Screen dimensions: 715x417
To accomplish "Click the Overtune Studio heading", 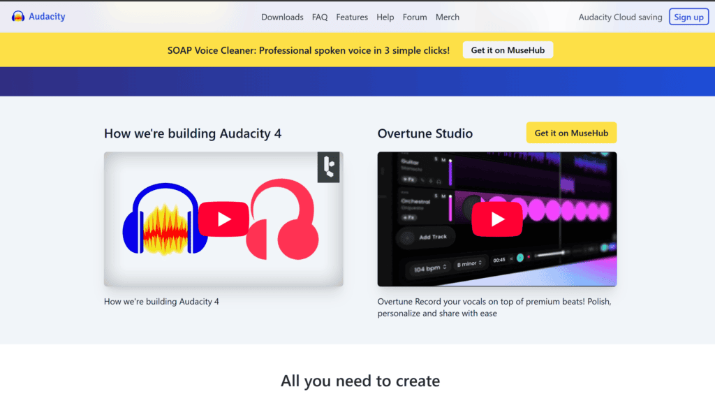I will pyautogui.click(x=425, y=133).
